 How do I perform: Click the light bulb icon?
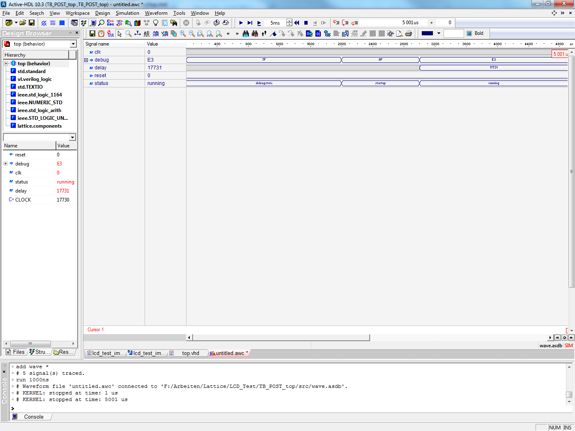pos(156,23)
